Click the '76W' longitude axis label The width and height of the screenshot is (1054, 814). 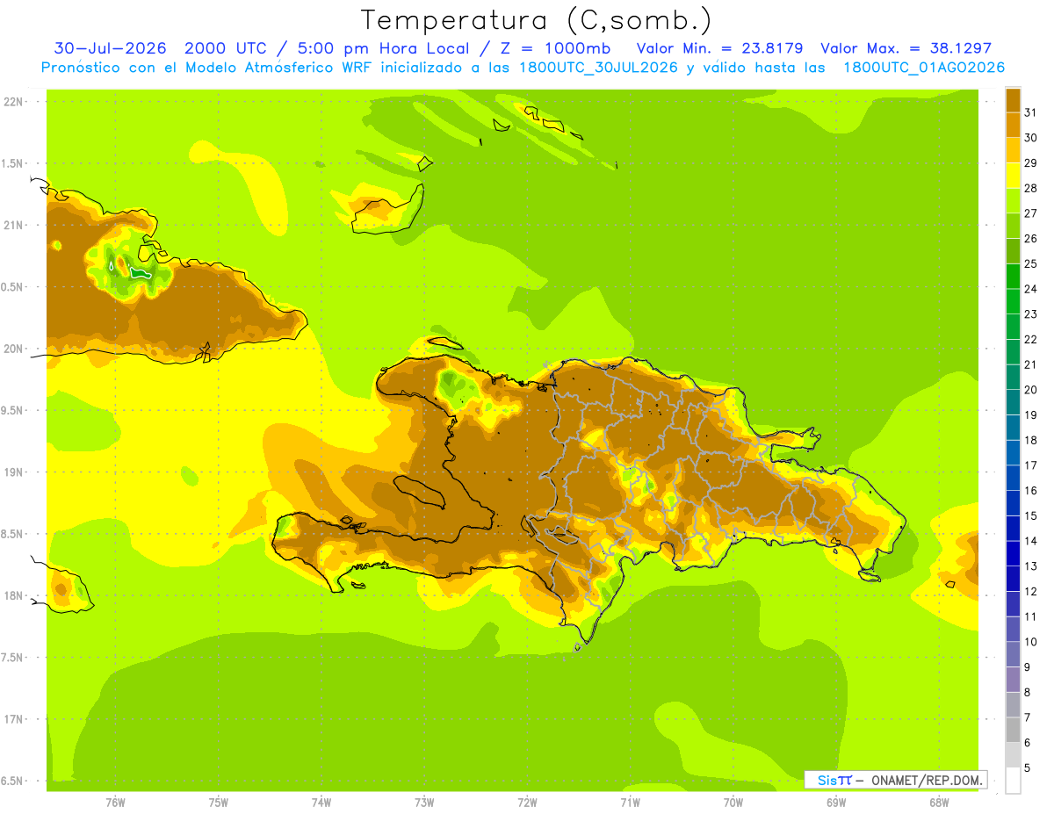115,803
